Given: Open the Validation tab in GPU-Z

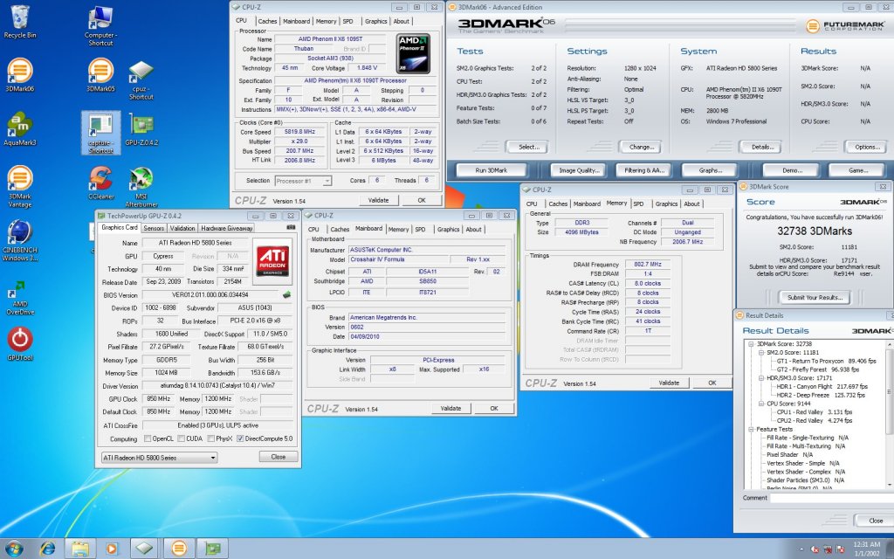Looking at the screenshot, I should tap(182, 228).
